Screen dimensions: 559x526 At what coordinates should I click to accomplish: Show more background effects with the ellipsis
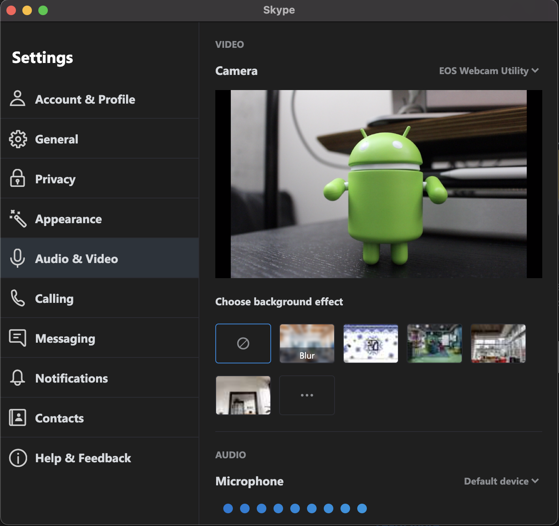[307, 395]
